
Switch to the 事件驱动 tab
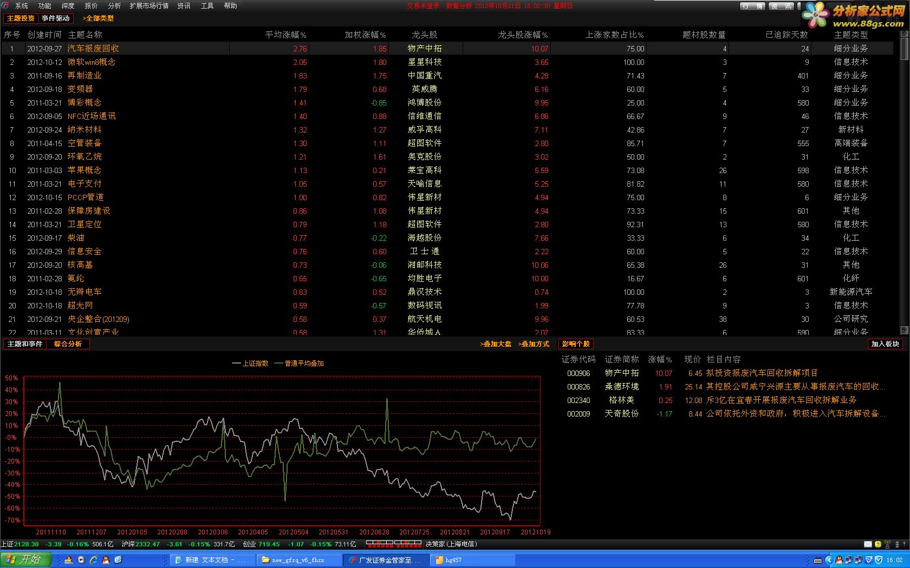click(x=56, y=18)
